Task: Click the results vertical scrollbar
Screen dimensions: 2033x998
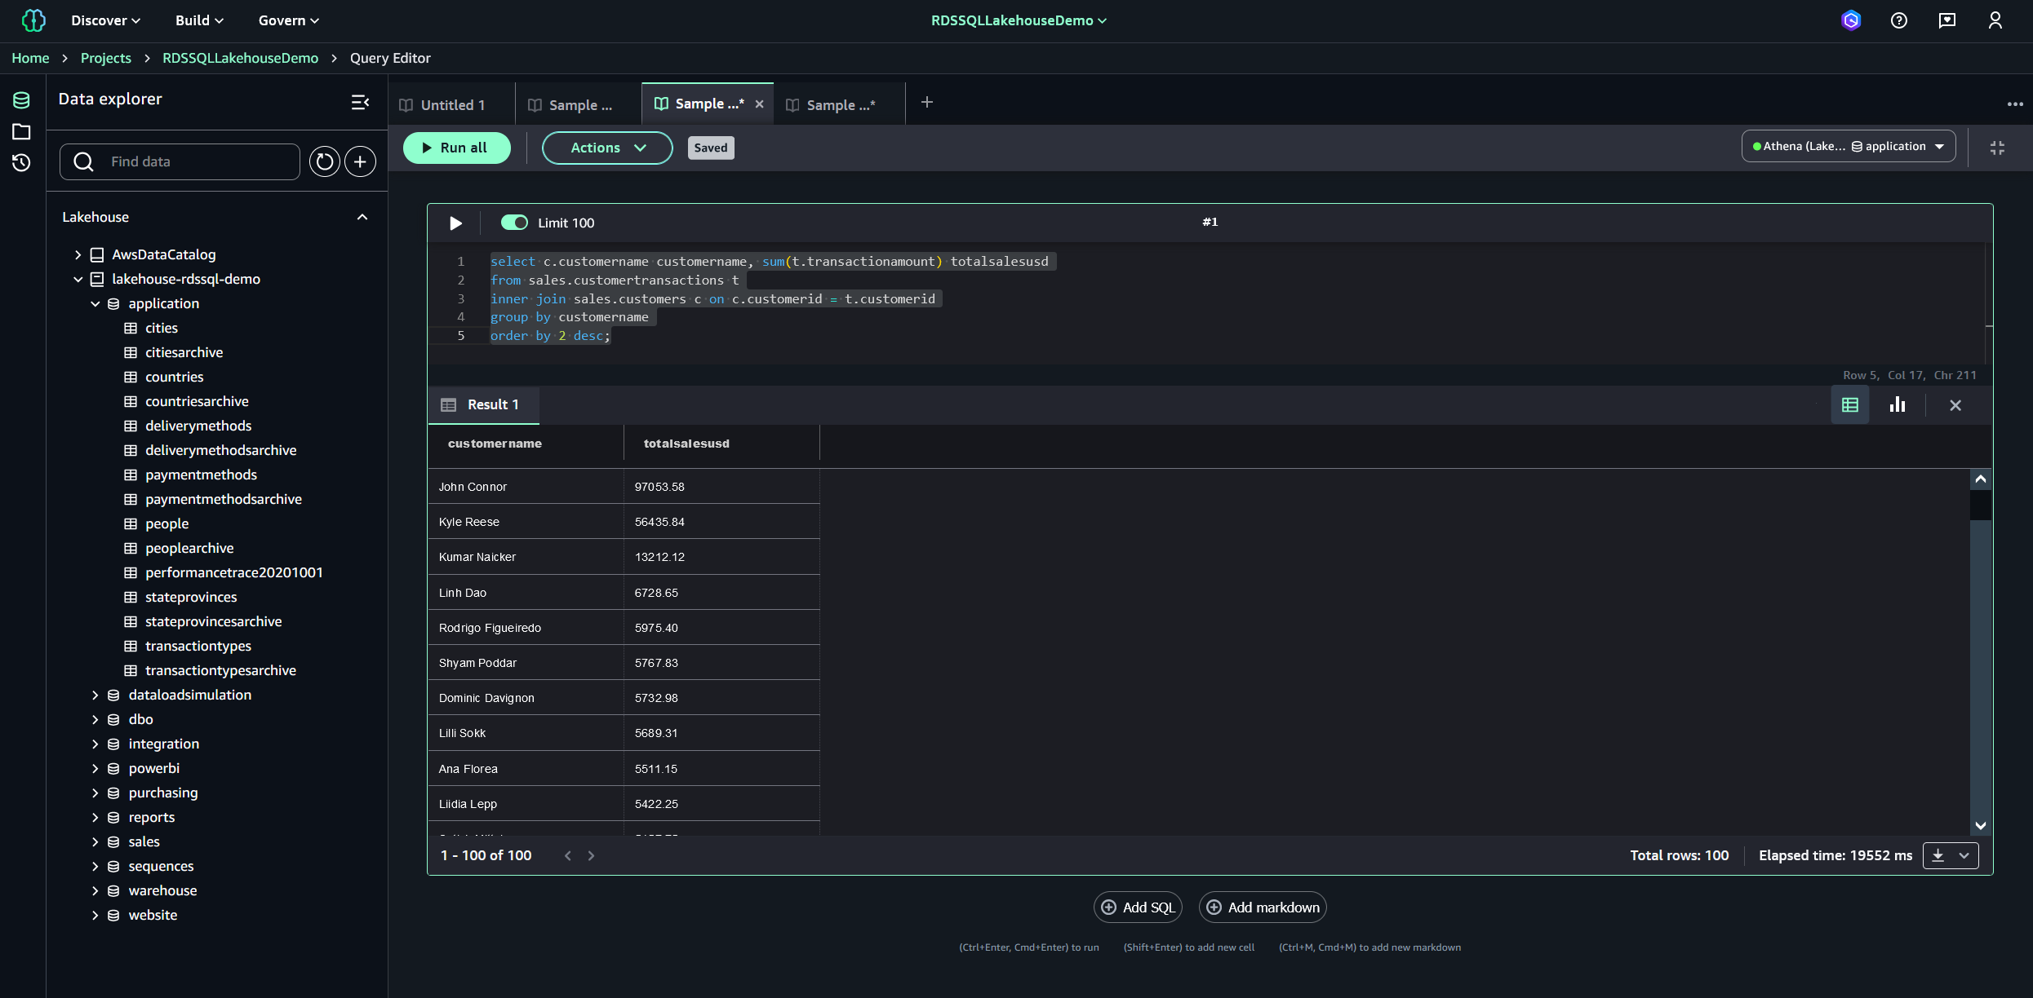Action: pyautogui.click(x=1980, y=652)
